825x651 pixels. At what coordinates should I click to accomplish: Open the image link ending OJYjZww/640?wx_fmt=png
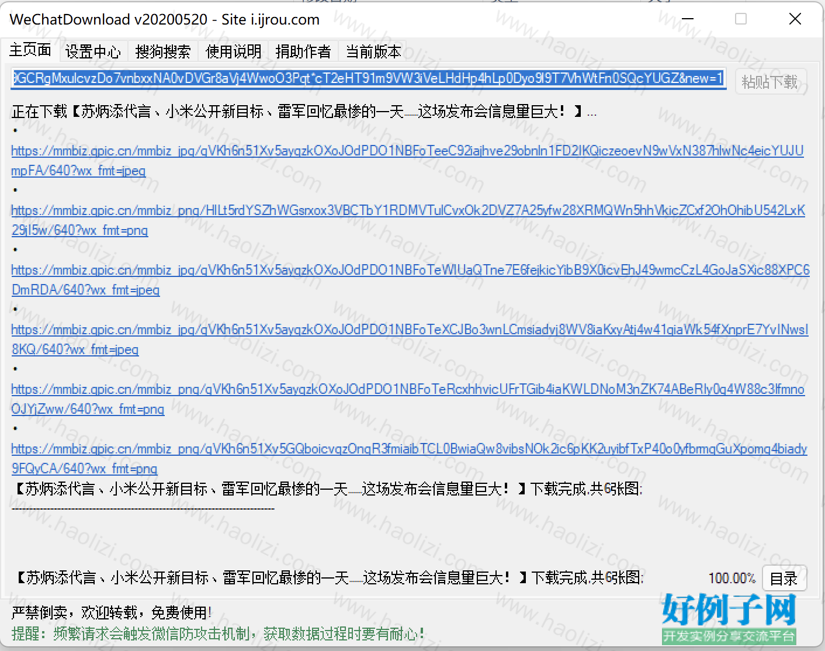tap(408, 399)
